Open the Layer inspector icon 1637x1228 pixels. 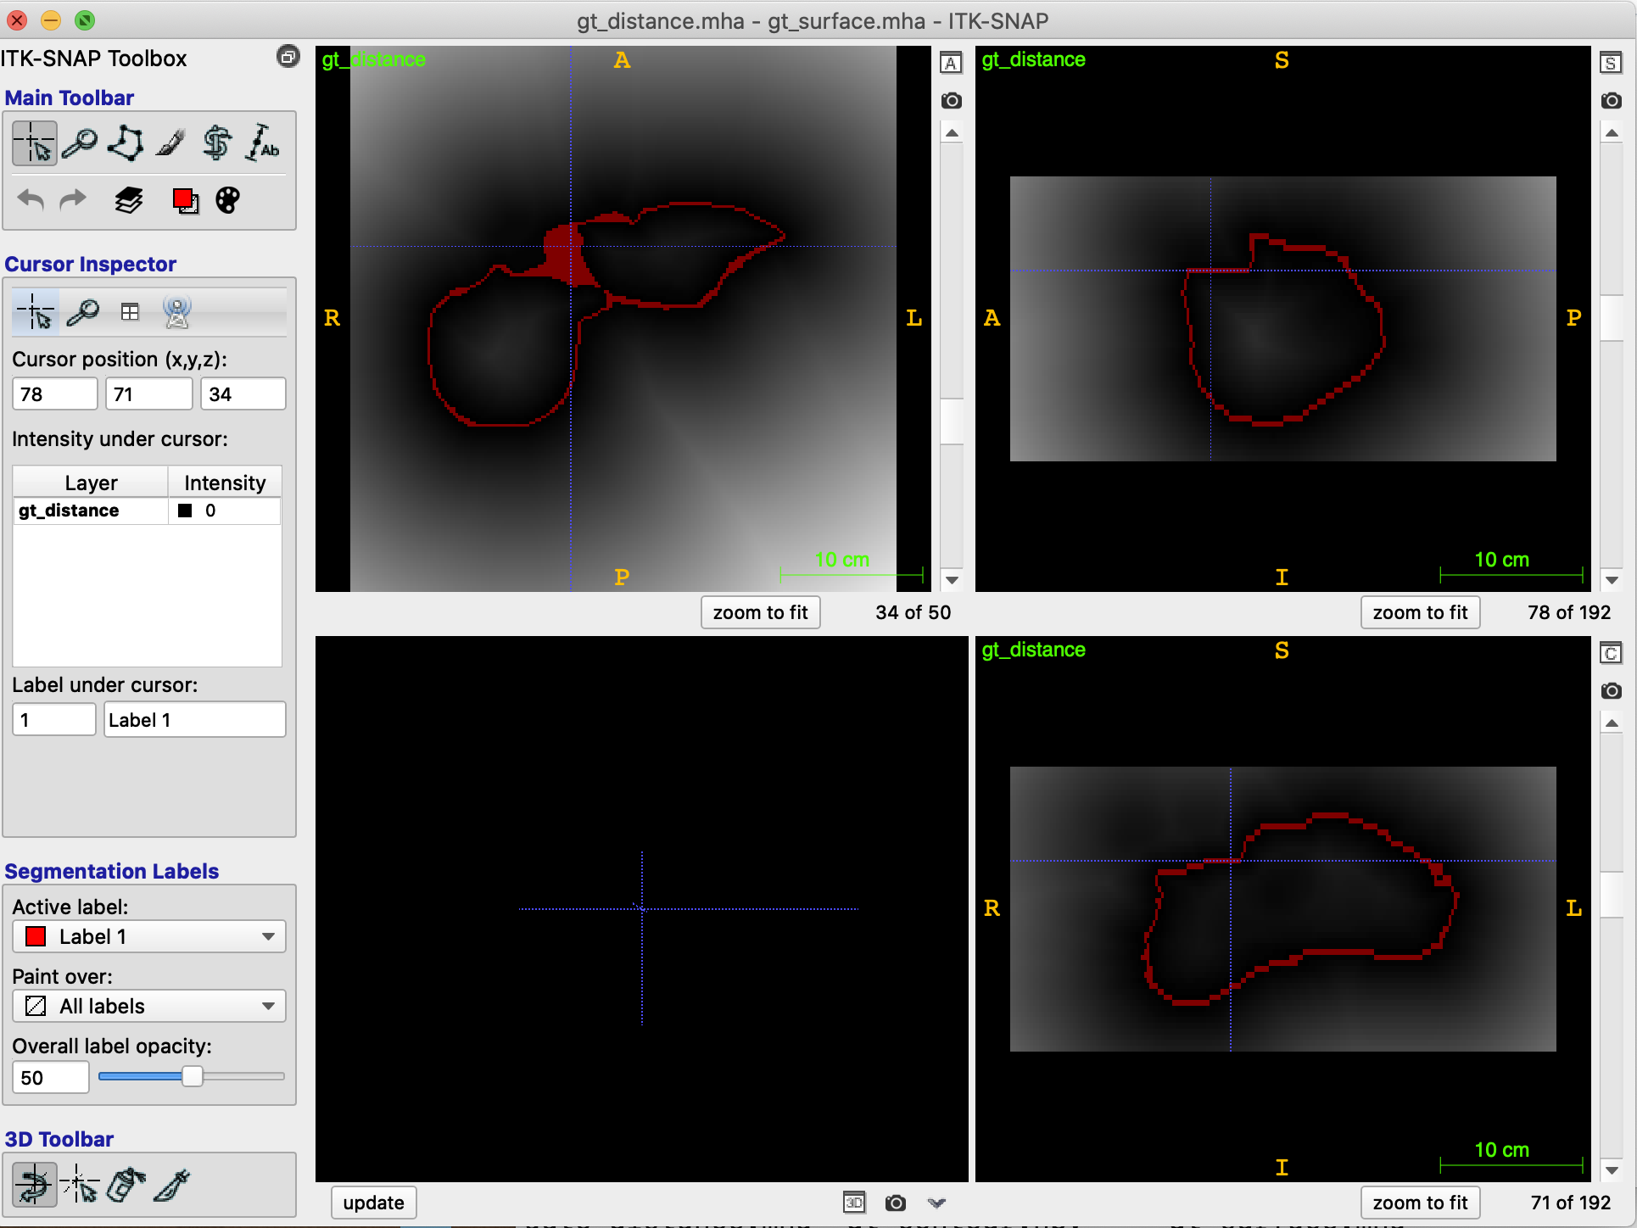point(128,200)
